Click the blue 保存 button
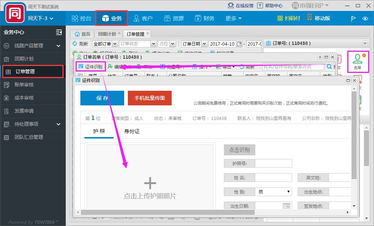 102,98
